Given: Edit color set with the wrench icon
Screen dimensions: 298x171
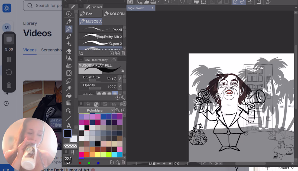Looking at the screenshot, I should (117, 110).
